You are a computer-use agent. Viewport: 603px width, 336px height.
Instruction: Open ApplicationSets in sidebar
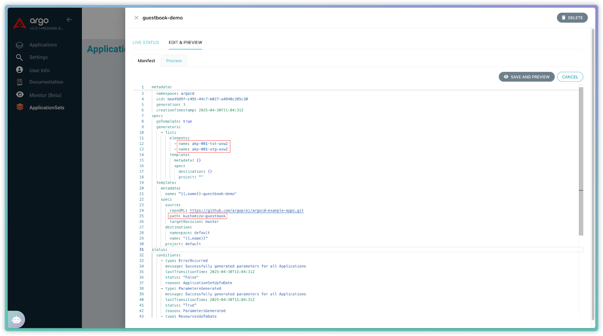47,107
